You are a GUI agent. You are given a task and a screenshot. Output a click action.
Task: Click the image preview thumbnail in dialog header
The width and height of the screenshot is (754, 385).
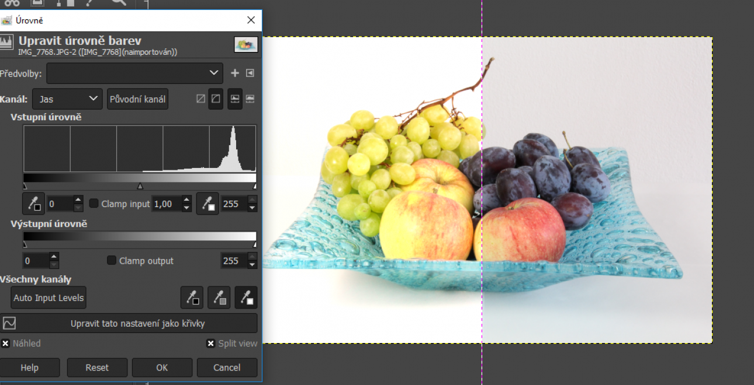(246, 45)
